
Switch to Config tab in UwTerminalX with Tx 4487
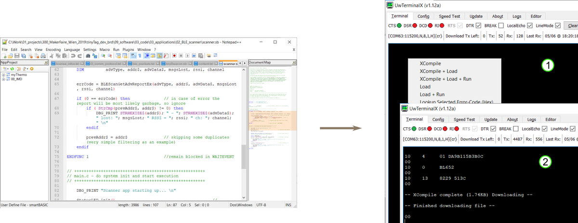tap(438, 120)
